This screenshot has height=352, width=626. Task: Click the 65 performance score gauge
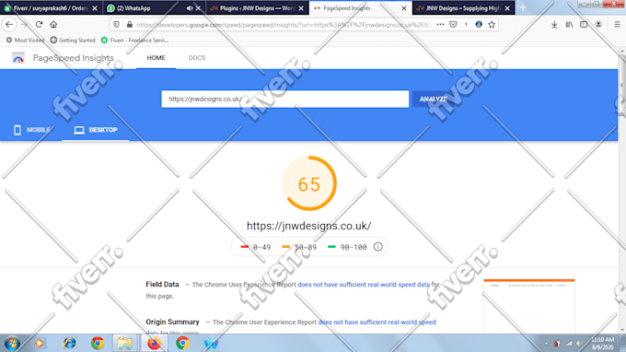pyautogui.click(x=309, y=183)
